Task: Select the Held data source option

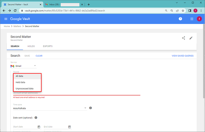Action: [27, 82]
